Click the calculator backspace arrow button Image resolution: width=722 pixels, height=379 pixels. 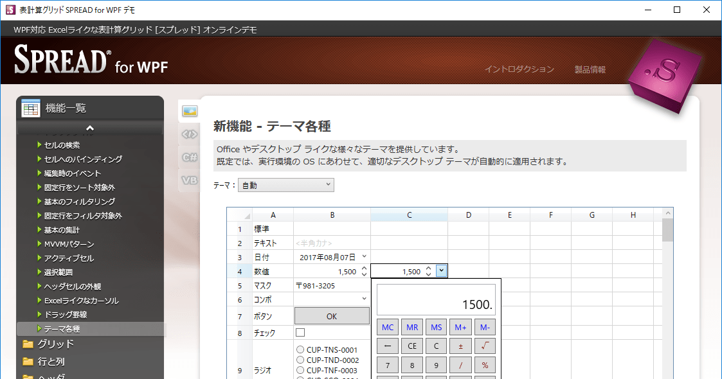pos(388,346)
